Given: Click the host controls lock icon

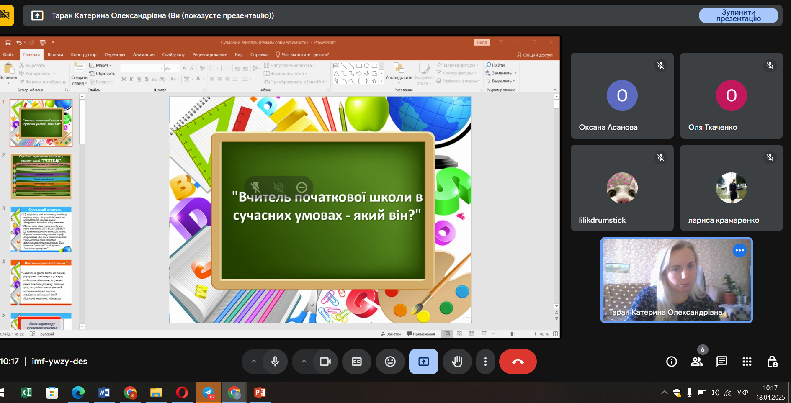Looking at the screenshot, I should [x=772, y=362].
